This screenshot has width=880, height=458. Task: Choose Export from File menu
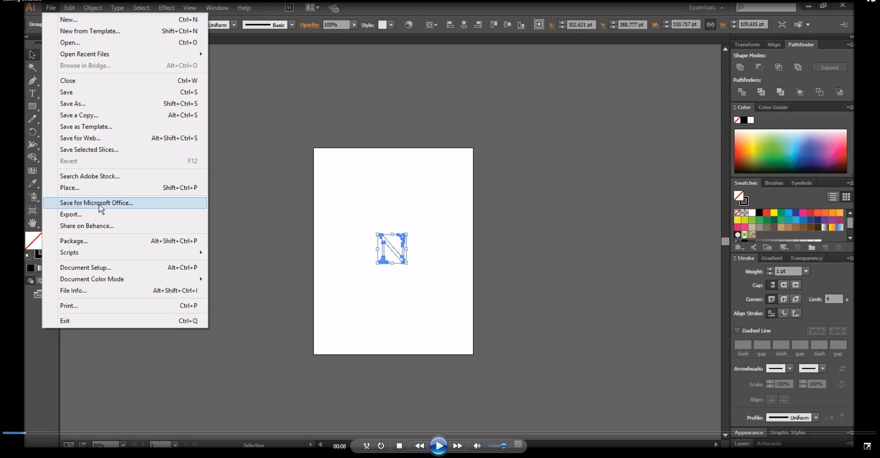pyautogui.click(x=125, y=214)
